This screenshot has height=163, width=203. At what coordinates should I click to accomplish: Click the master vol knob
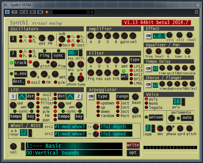(14, 146)
